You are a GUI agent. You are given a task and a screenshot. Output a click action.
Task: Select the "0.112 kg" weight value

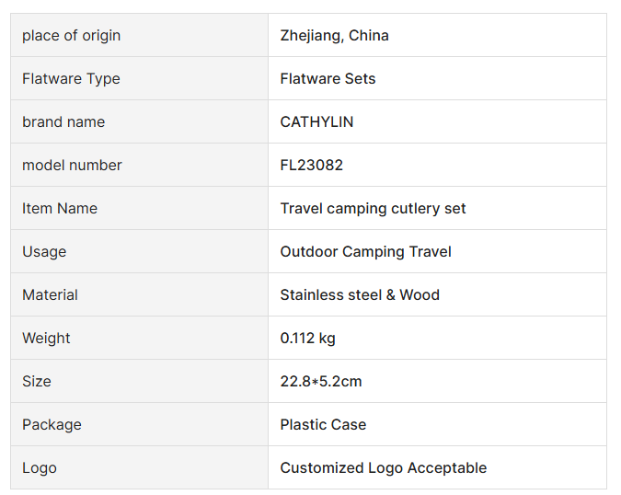pos(307,339)
